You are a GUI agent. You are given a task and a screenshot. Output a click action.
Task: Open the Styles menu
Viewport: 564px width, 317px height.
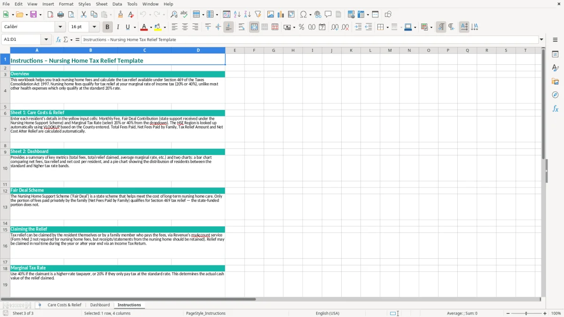[x=85, y=4]
